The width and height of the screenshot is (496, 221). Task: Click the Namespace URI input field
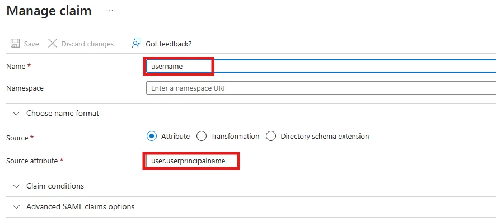(x=321, y=88)
